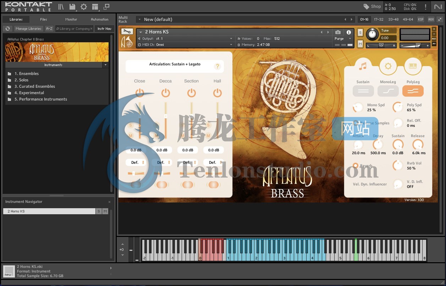Viewport: 446px width, 286px height.
Task: Select the 33-48 rack page
Action: point(393,20)
